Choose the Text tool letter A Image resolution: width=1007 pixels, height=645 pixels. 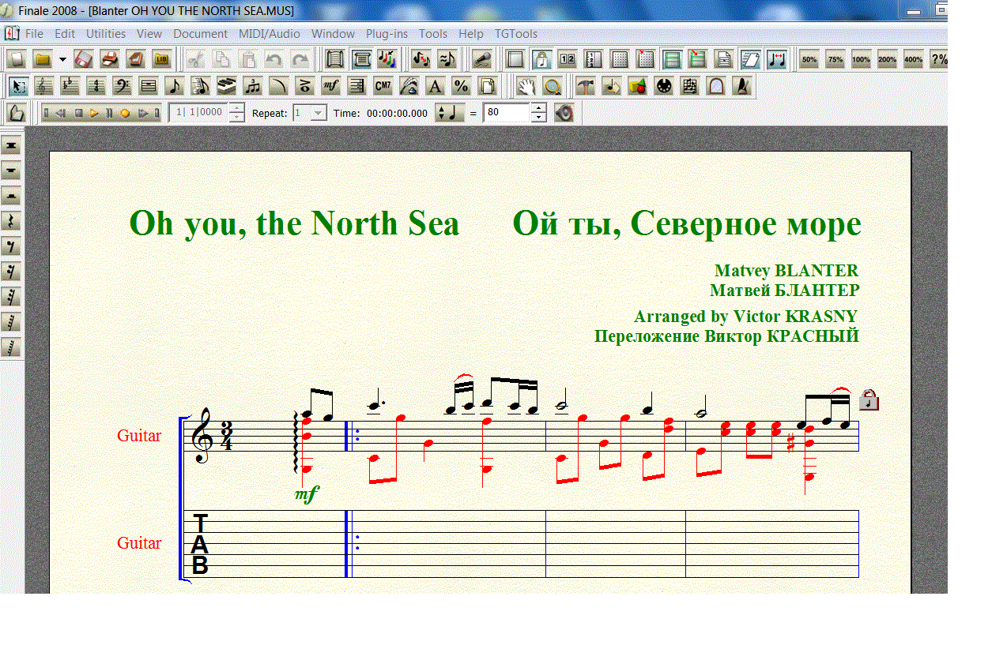click(x=436, y=86)
